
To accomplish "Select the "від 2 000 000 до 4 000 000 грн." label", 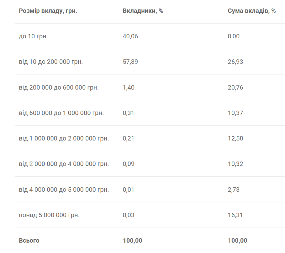I will point(64,164).
